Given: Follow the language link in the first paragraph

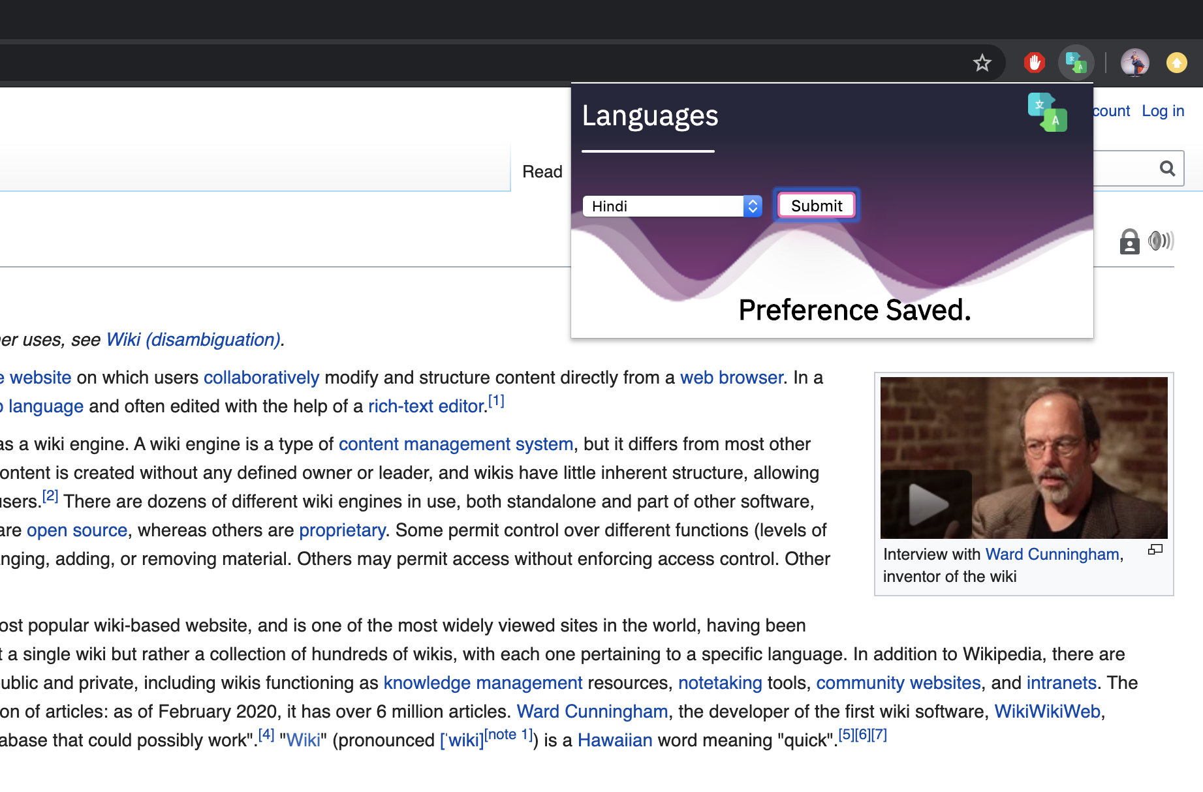Looking at the screenshot, I should point(46,406).
